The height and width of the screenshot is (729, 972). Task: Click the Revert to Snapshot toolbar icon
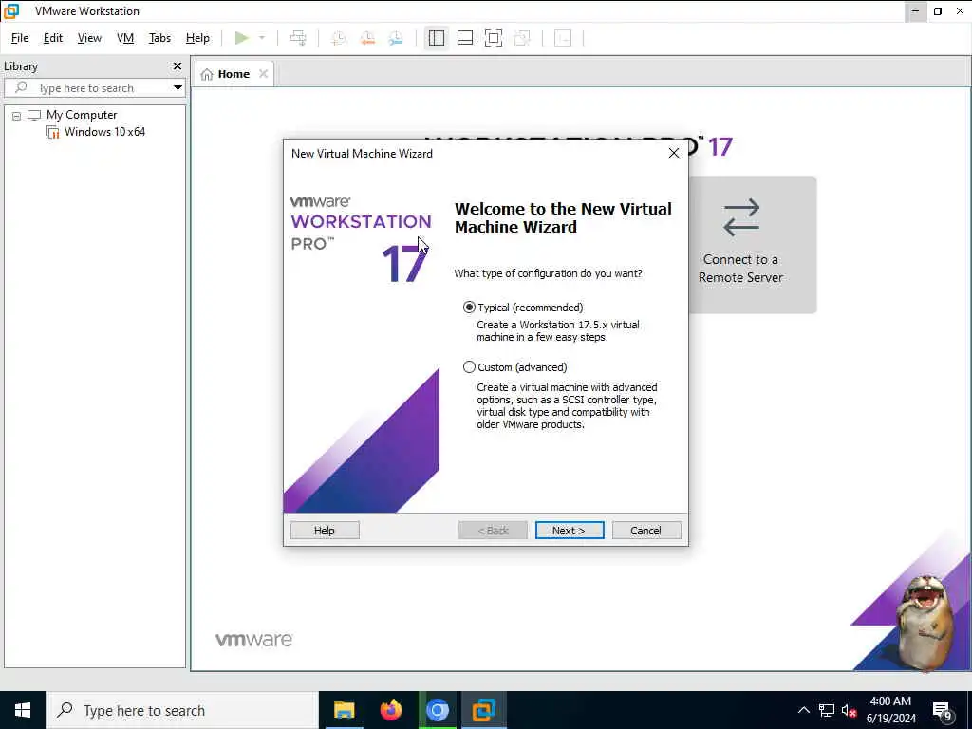(367, 38)
